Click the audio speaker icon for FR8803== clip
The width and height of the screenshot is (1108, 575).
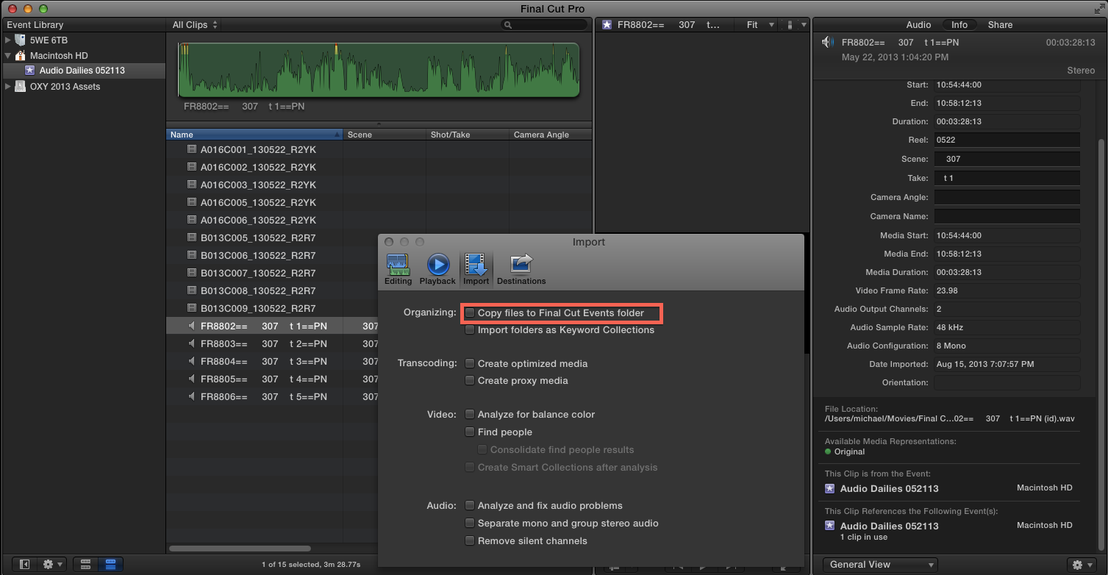tap(192, 343)
